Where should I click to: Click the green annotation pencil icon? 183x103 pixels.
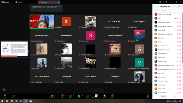point(4,90)
